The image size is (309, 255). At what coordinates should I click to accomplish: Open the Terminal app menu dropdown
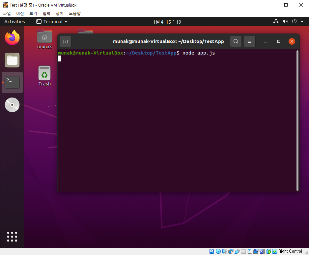click(52, 22)
